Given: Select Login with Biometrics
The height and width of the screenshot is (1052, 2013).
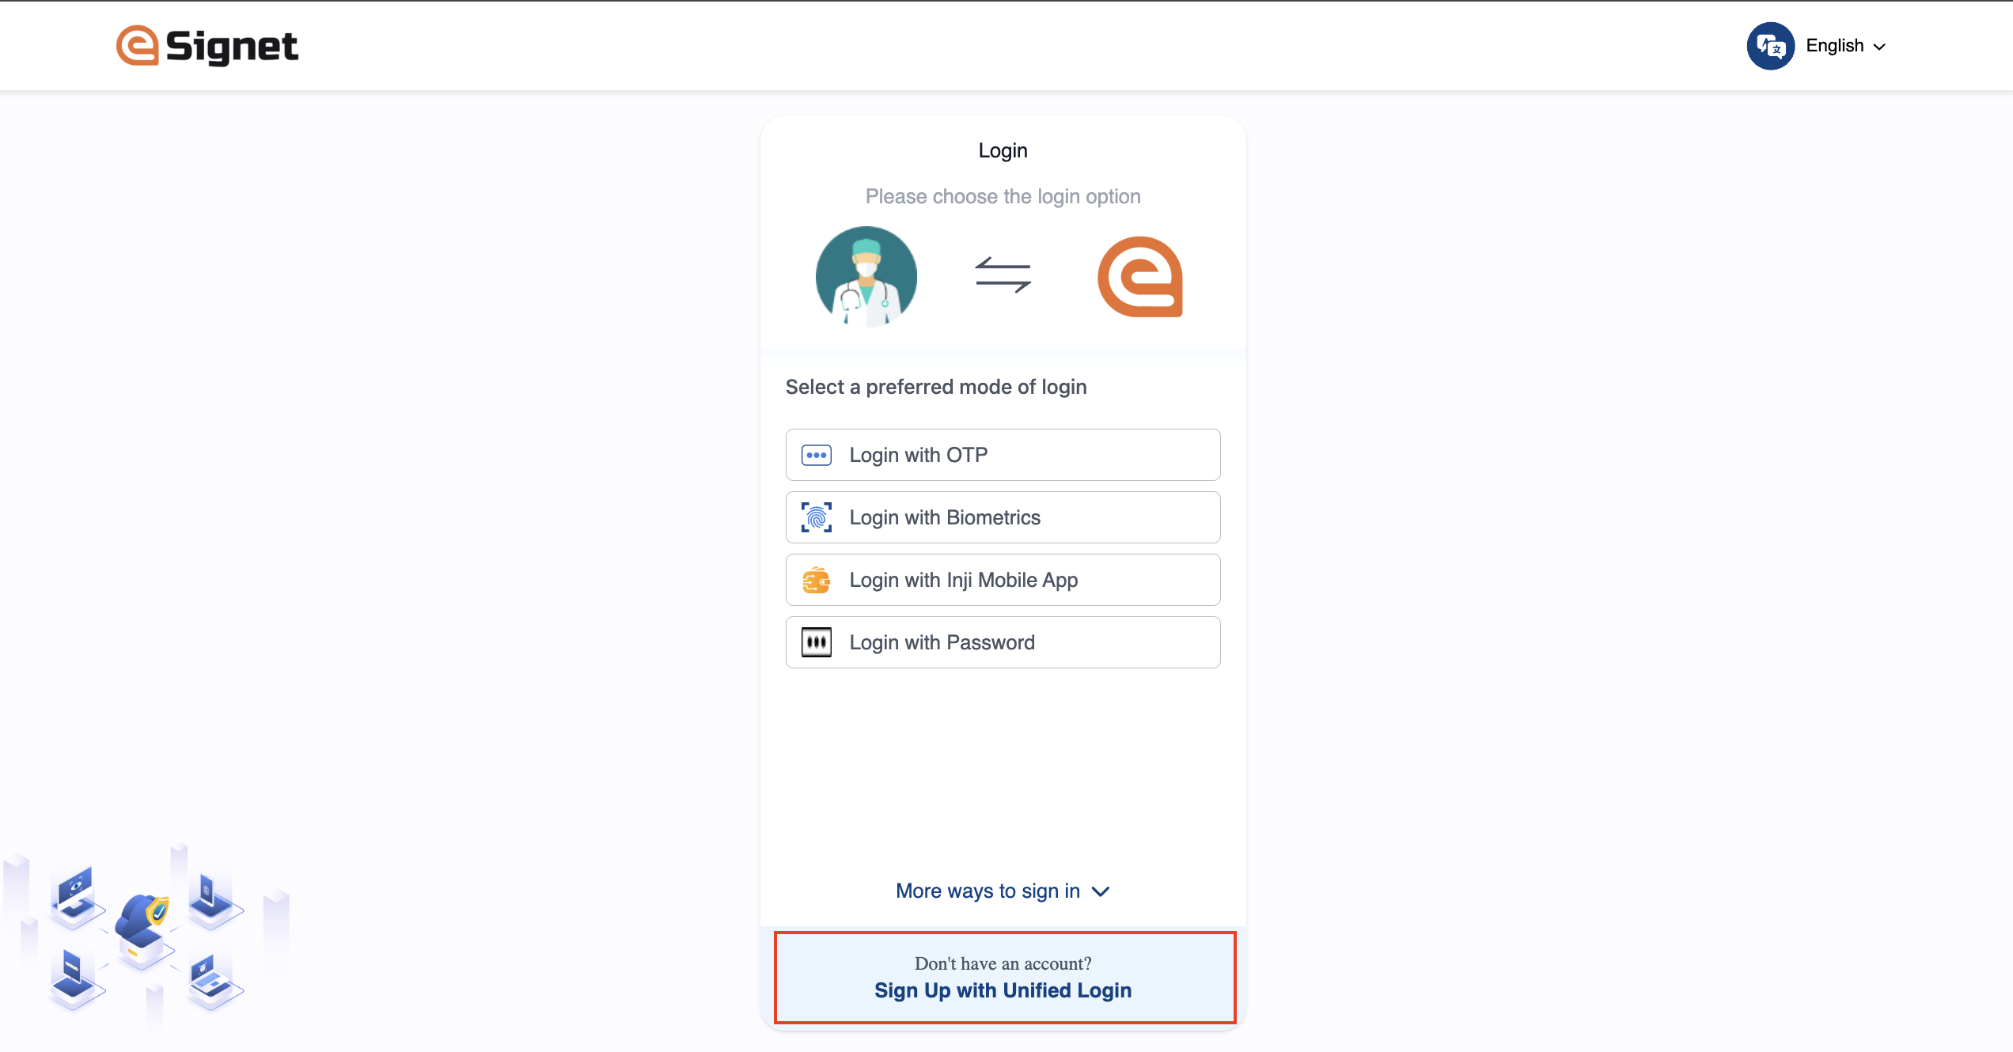Looking at the screenshot, I should (x=1003, y=517).
